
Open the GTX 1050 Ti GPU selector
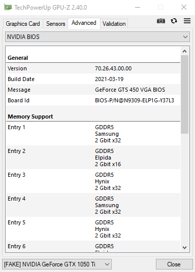(57, 264)
